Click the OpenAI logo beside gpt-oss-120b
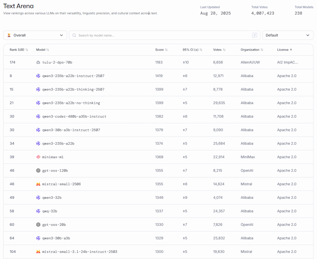The width and height of the screenshot is (317, 259). pos(38,171)
